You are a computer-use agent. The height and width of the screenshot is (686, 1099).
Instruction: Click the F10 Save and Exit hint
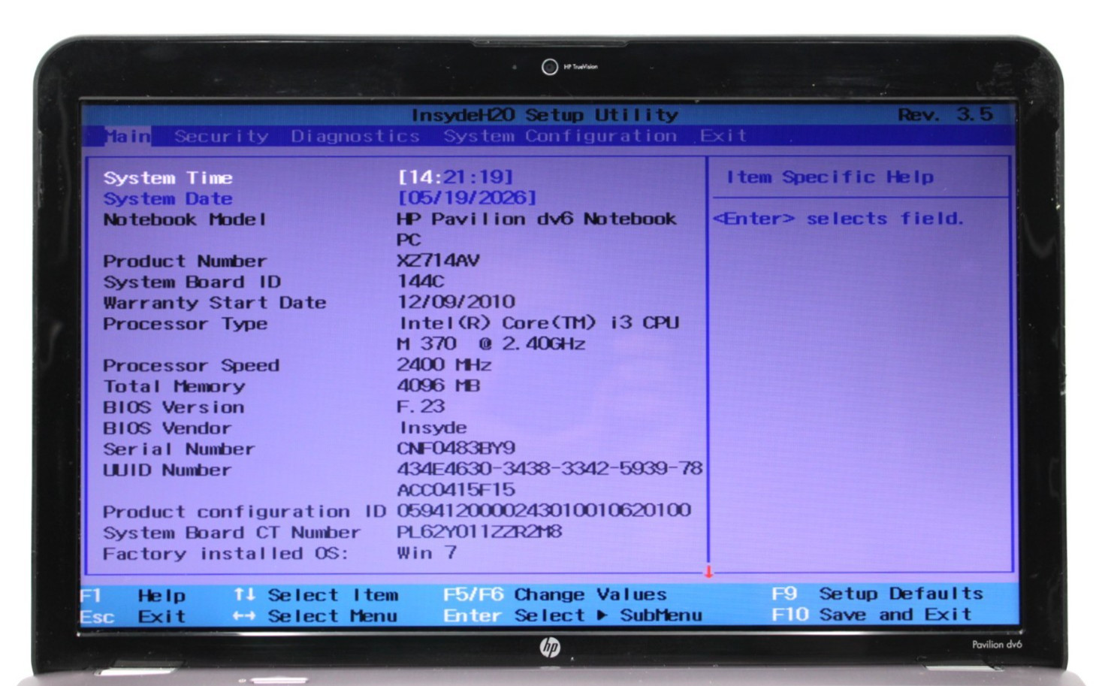click(871, 615)
